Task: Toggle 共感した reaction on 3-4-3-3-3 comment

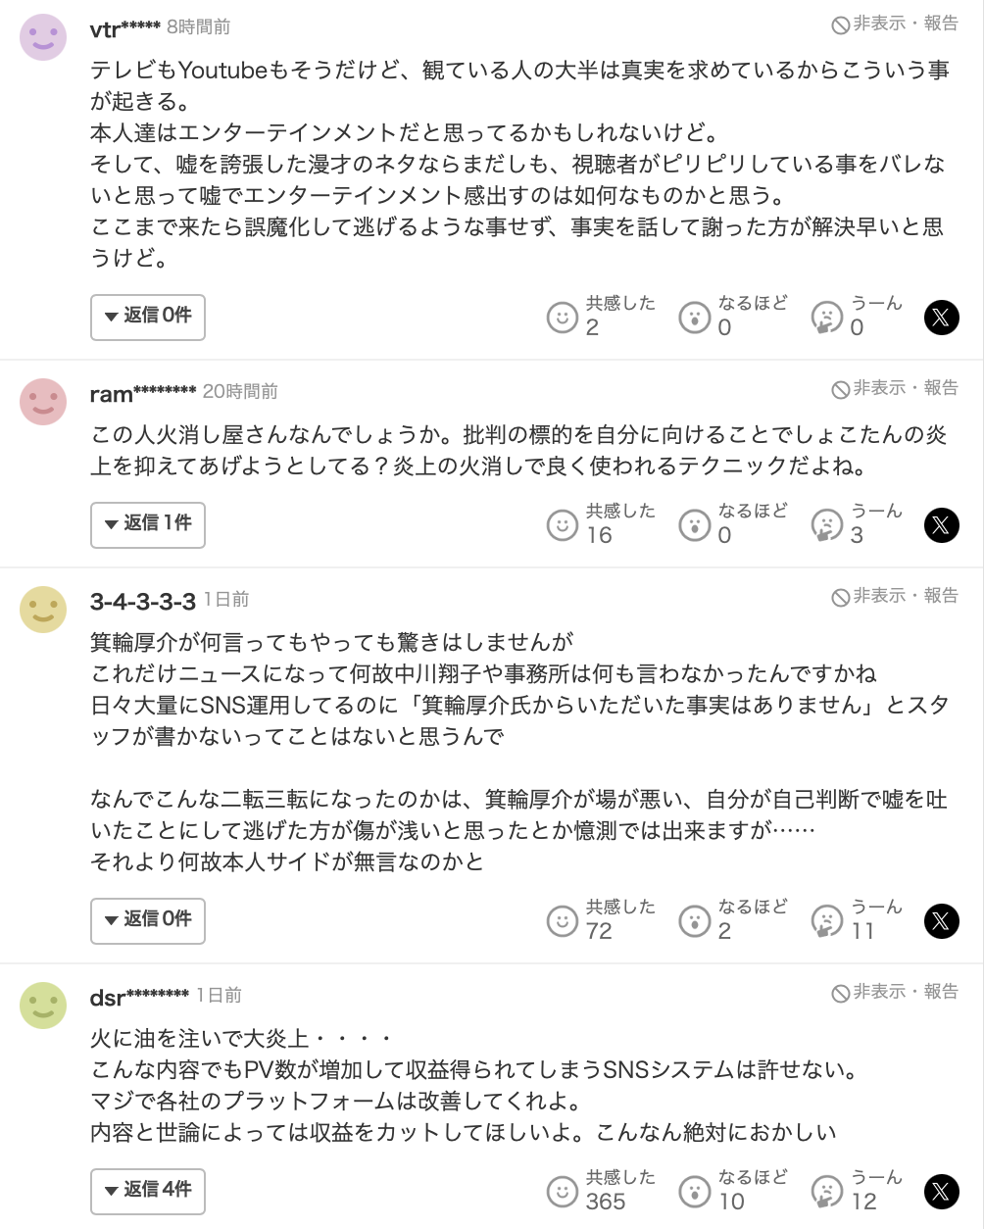Action: coord(601,921)
